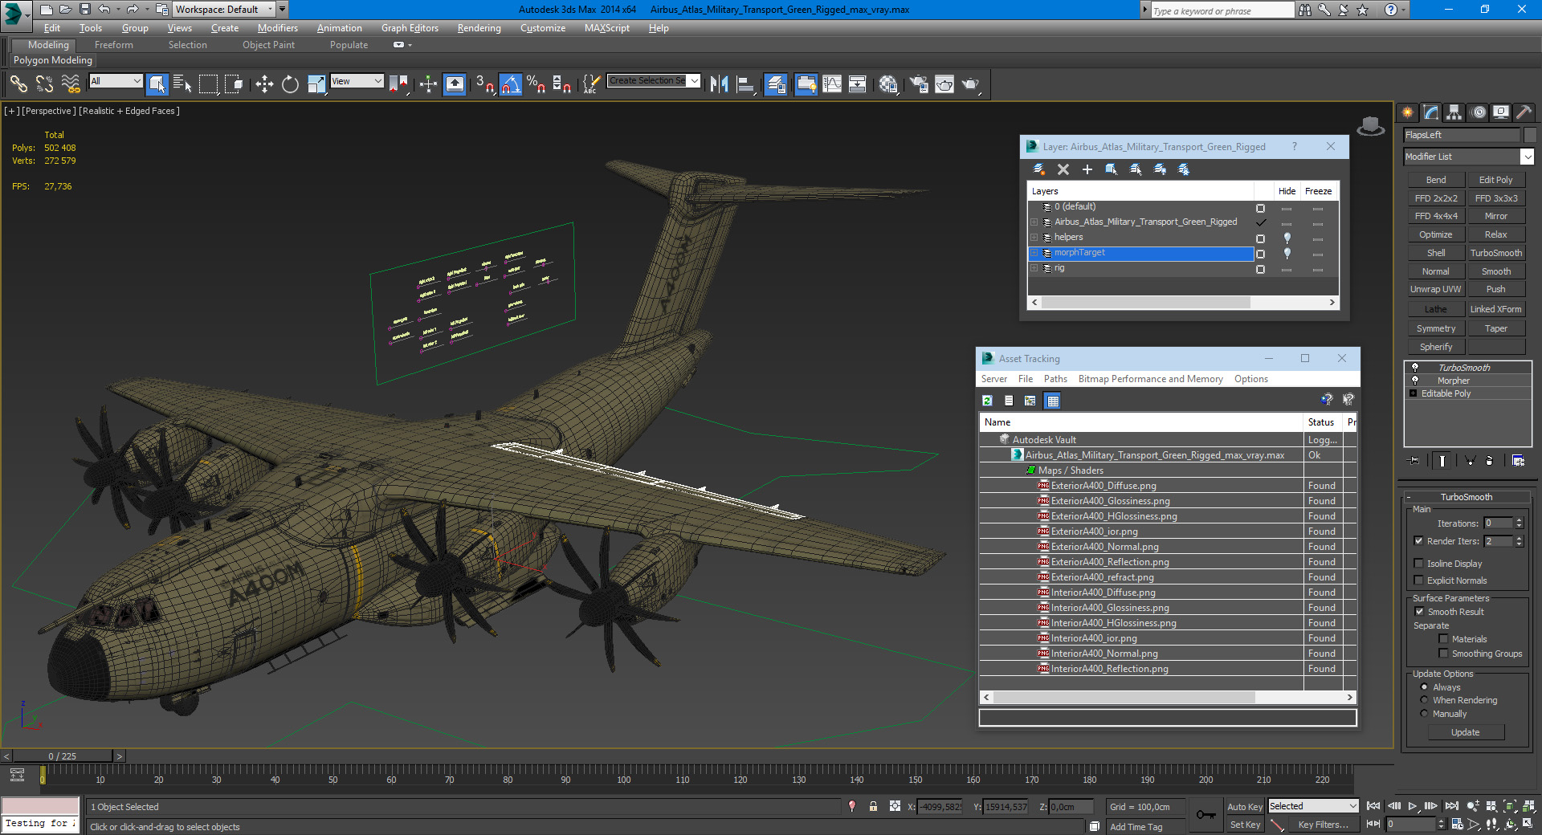Screen dimensions: 1542x835
Task: Toggle the Smooth Result checkbox
Action: pos(1419,612)
